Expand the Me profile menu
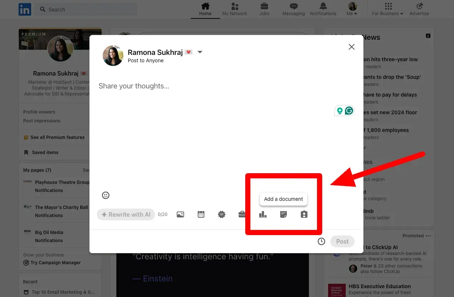 (x=352, y=10)
